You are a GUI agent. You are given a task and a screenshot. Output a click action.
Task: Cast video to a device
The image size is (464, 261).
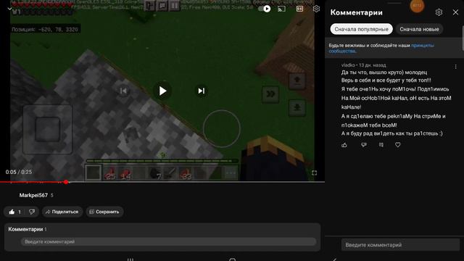(x=281, y=9)
